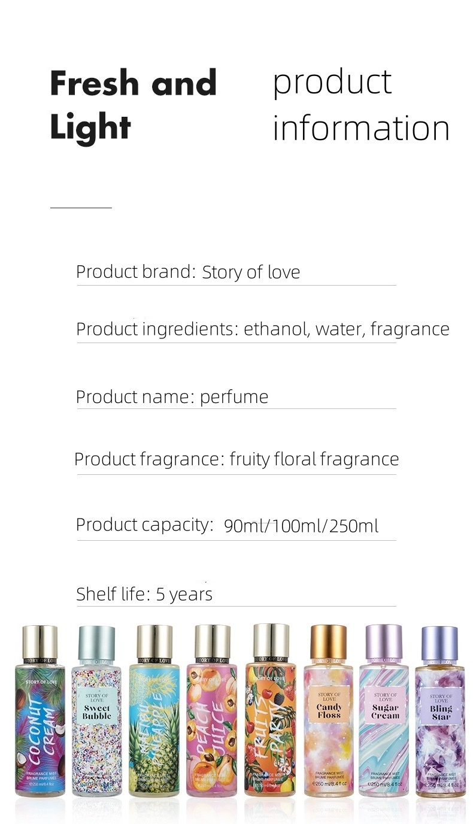Image resolution: width=473 pixels, height=824 pixels.
Task: Click the 90ml/100ml/250ml capacity text
Action: (301, 526)
